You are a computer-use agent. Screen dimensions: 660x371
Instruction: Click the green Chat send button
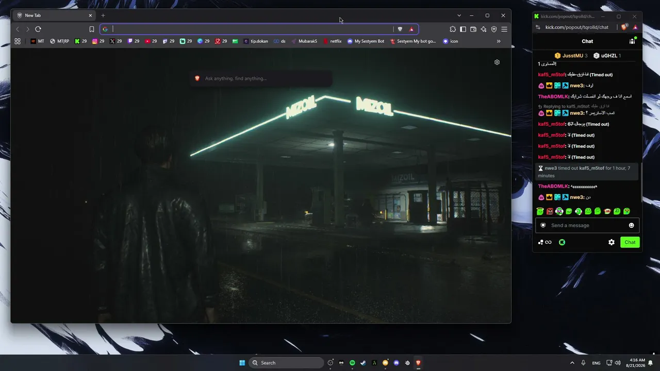coord(630,242)
